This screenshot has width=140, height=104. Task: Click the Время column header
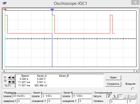point(25,76)
